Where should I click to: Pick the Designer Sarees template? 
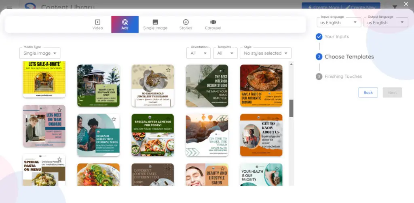point(98,135)
